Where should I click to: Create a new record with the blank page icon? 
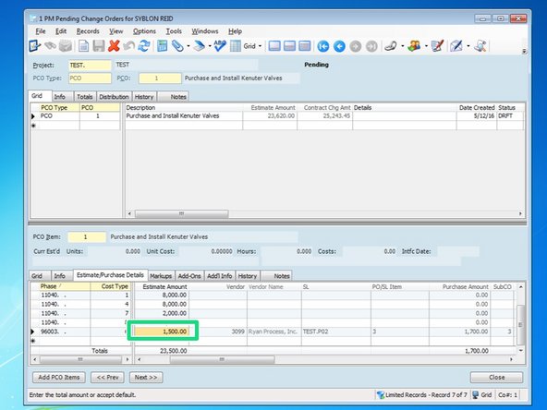click(84, 45)
